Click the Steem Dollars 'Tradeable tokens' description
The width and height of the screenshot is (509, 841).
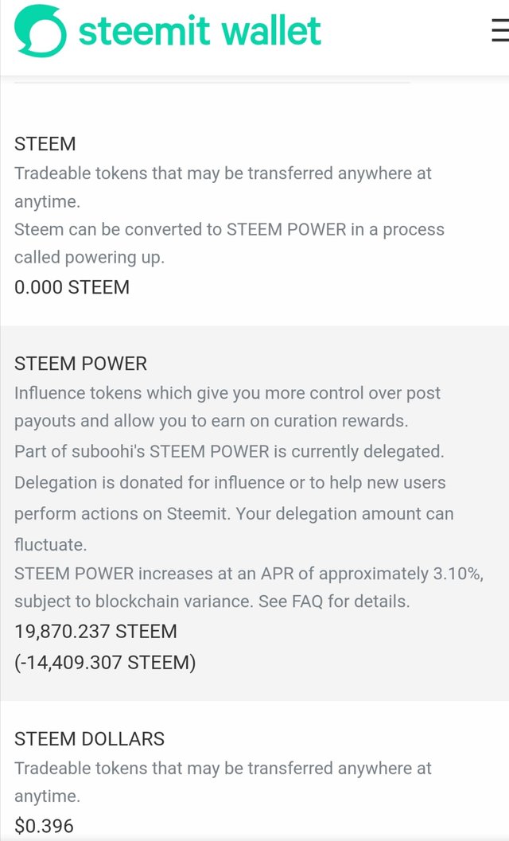pyautogui.click(x=223, y=782)
